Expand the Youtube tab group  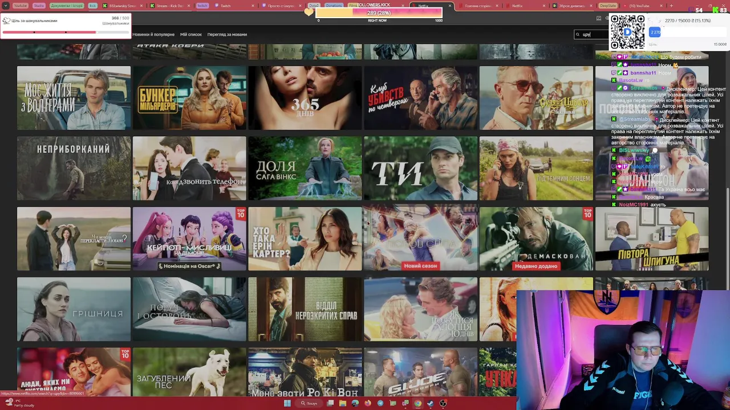tap(20, 6)
